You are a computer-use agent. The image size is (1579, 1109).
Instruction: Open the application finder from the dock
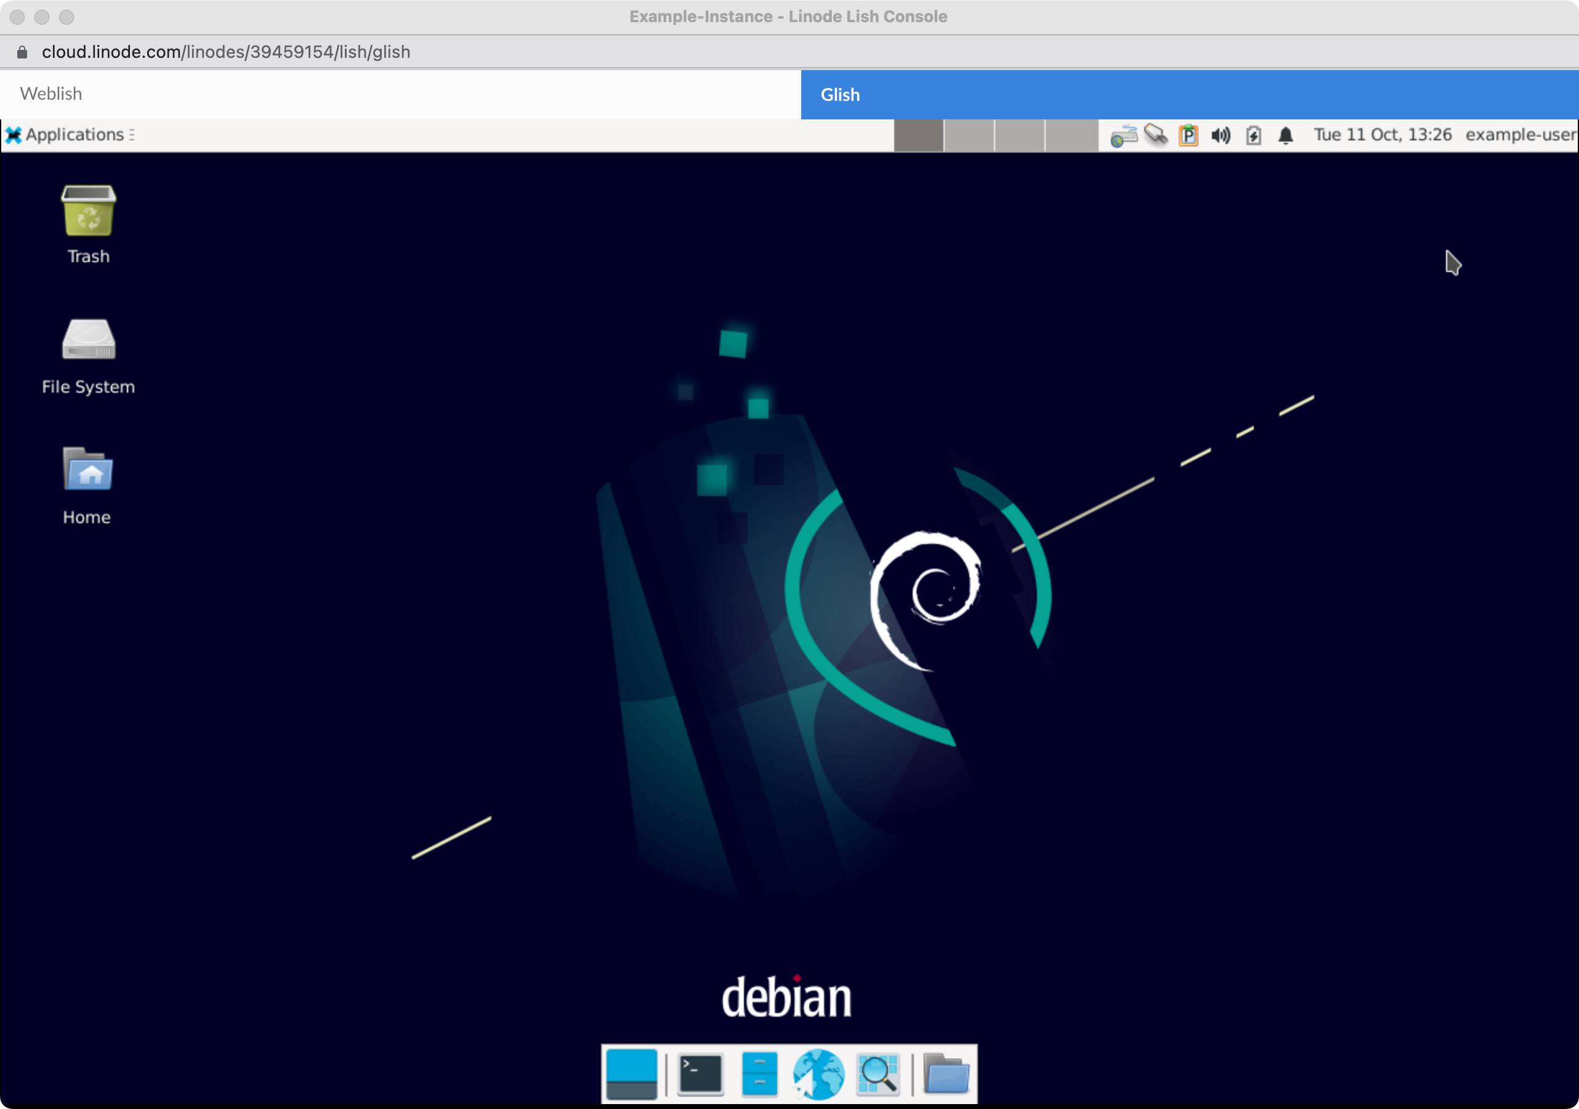click(877, 1072)
